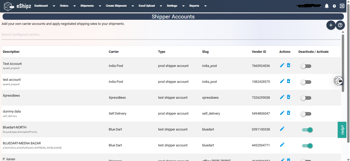Edit the test account 1082428575 entry
Image resolution: width=350 pixels, height=161 pixels.
[282, 81]
